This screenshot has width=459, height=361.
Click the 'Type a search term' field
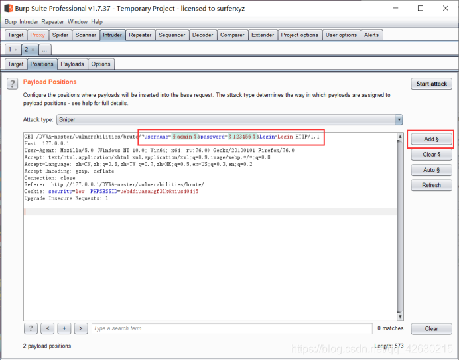(x=232, y=328)
